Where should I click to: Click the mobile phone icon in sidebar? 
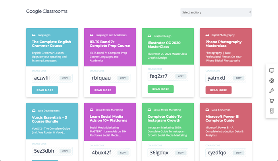point(272,111)
